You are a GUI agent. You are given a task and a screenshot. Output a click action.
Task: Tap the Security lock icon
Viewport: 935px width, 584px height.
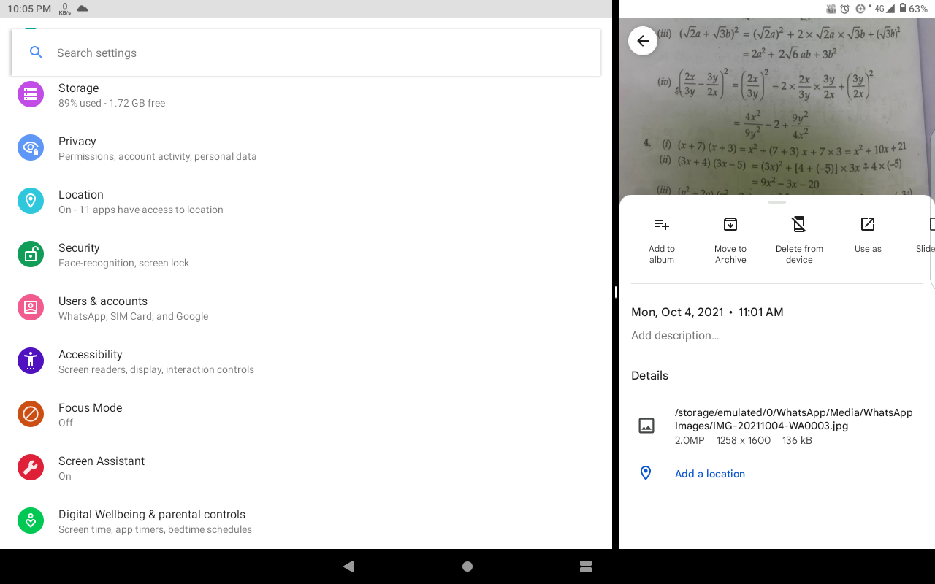[31, 254]
